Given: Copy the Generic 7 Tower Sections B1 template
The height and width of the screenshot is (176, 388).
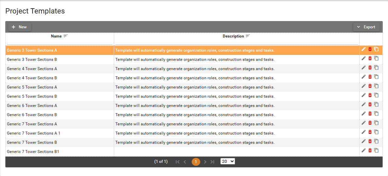Looking at the screenshot, I should pos(376,150).
